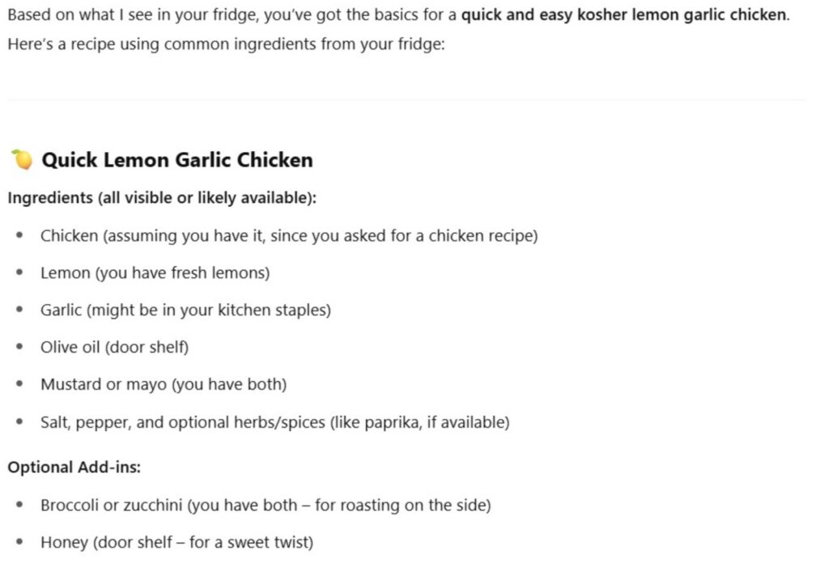Image resolution: width=829 pixels, height=567 pixels.
Task: Click the bullet before Broccoli item
Action: tap(19, 505)
